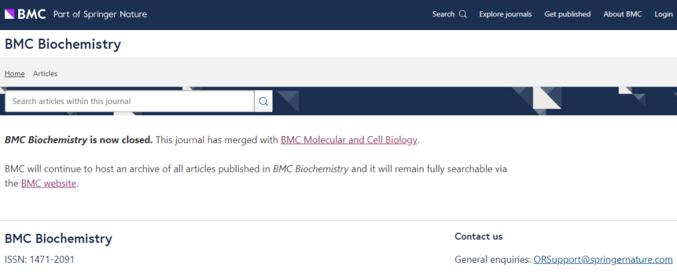Focus the 'Search articles within this journal' field
This screenshot has height=274, width=677.
(130, 102)
